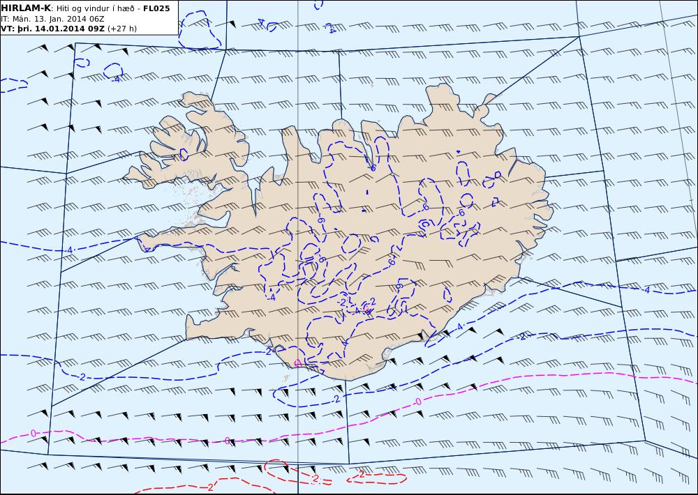This screenshot has height=495, width=698.
Task: Select the FL025 flight level label
Action: (x=156, y=8)
